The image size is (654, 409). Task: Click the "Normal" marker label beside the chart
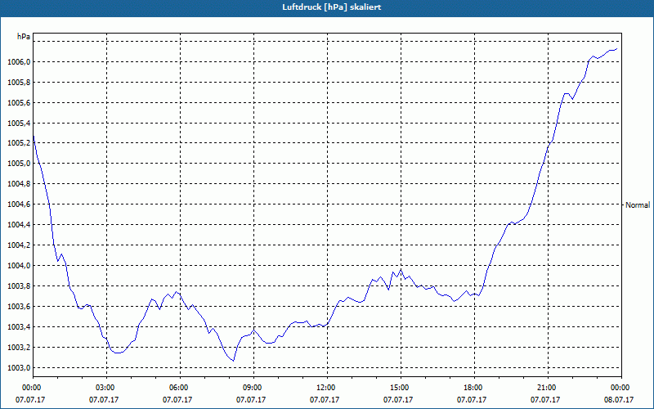pyautogui.click(x=638, y=205)
